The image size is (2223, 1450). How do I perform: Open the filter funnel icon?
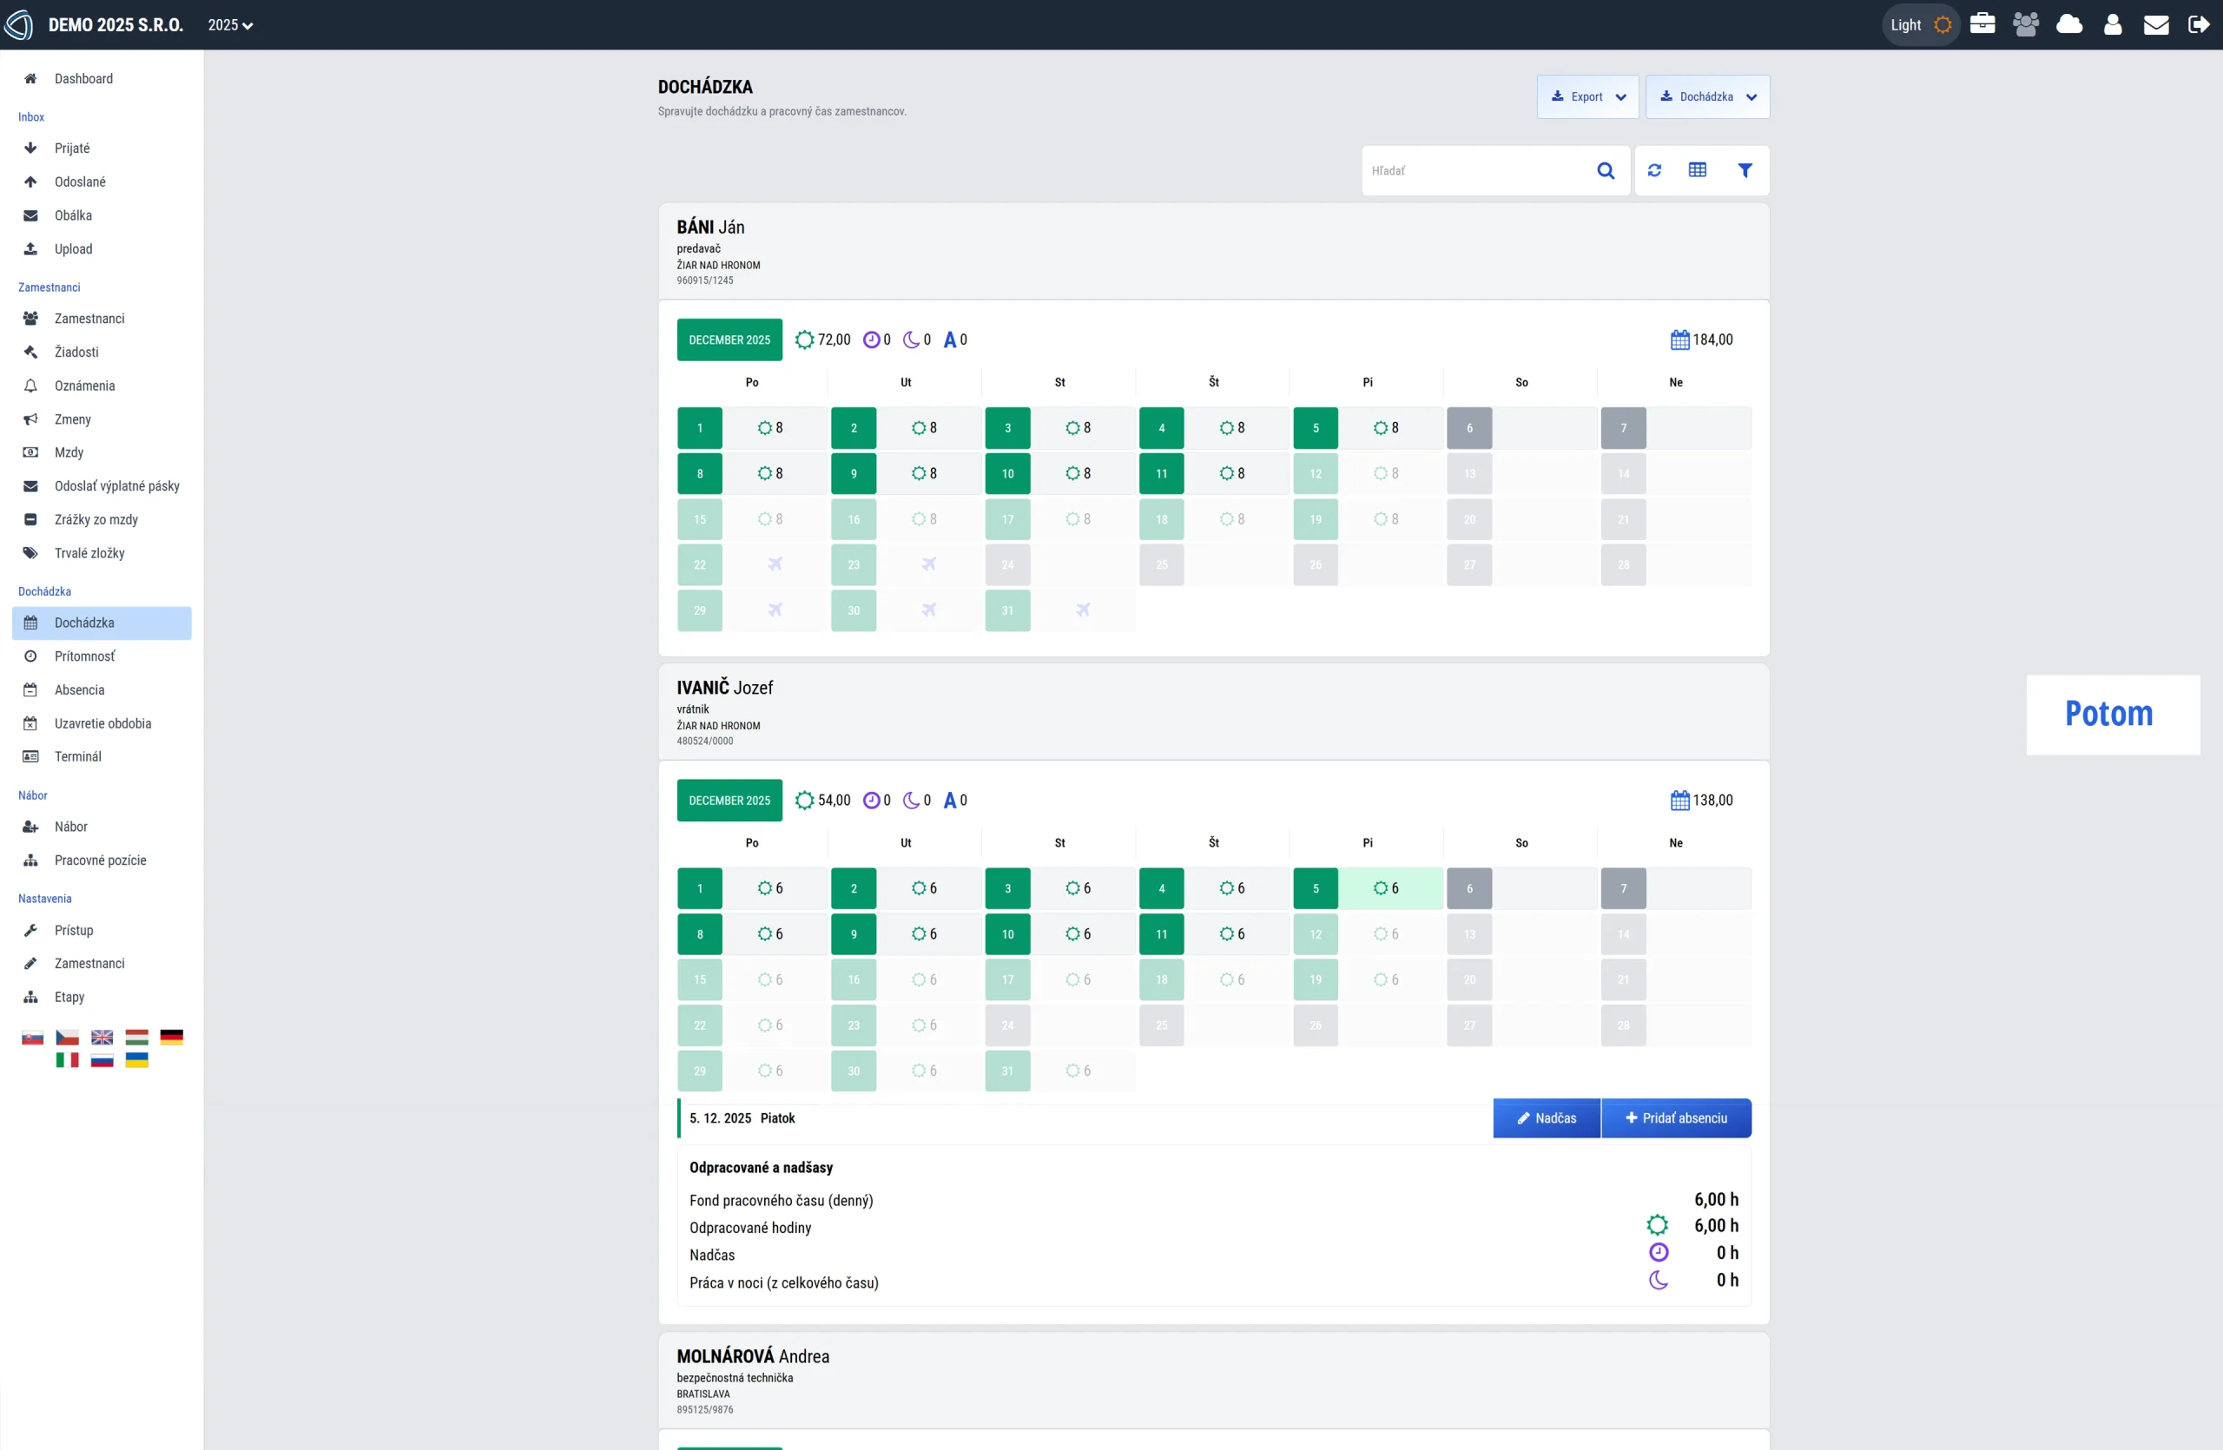[1744, 170]
